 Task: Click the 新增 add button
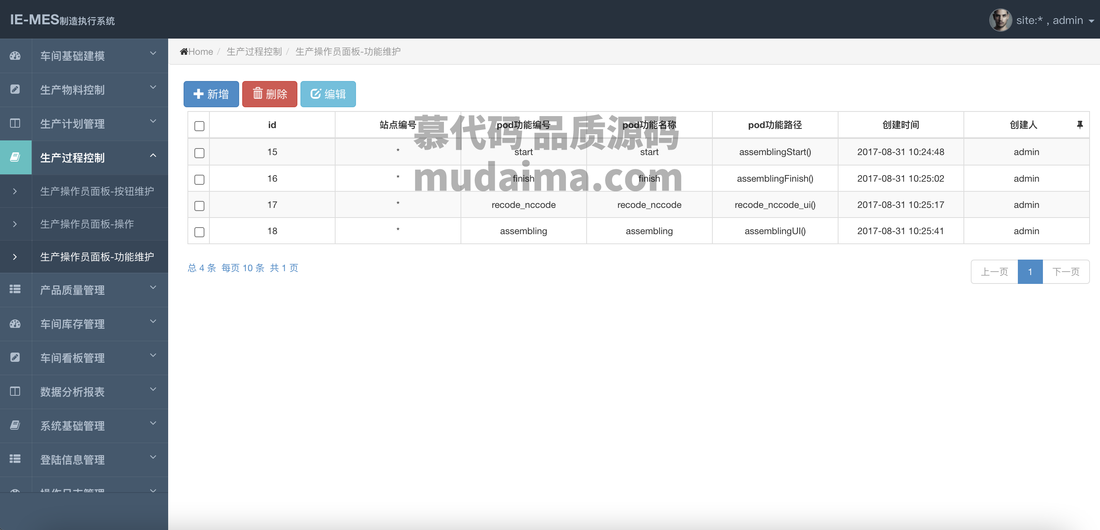211,94
